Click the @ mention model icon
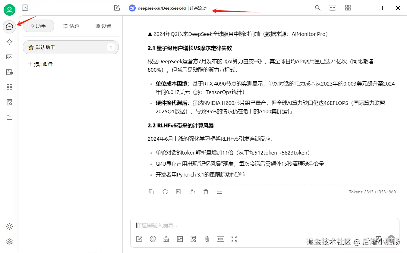407x253 pixels. 153,239
